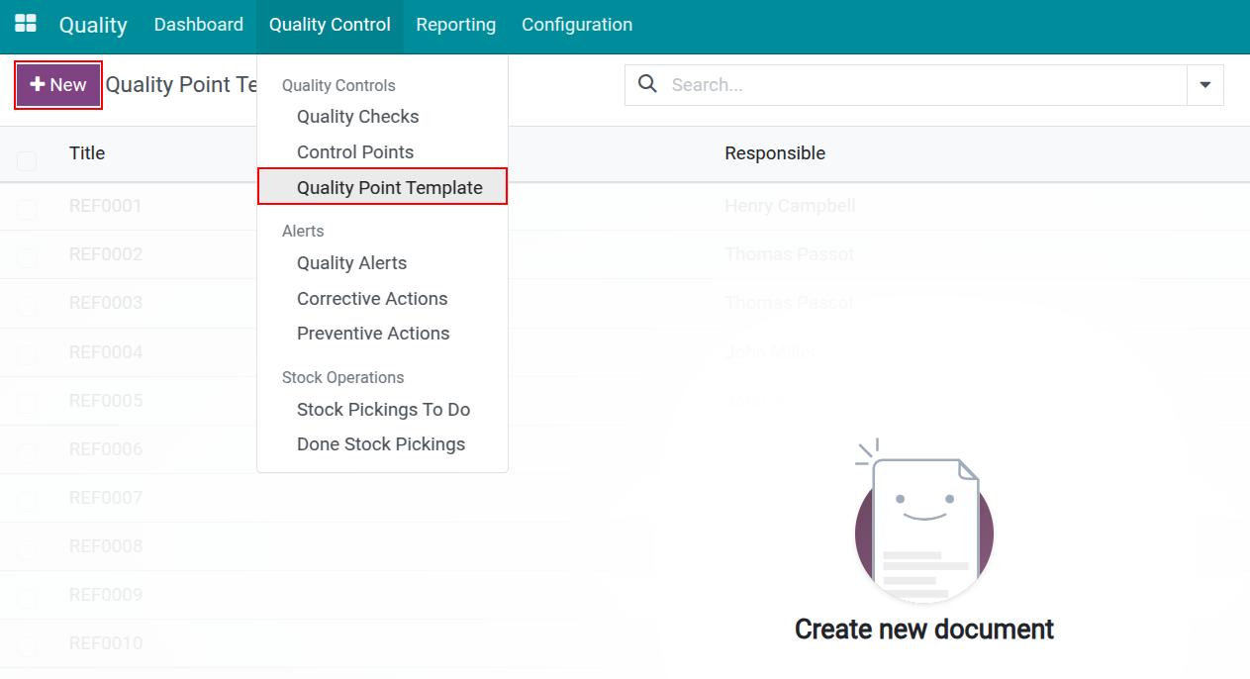Expand the search filter options dropdown
Image resolution: width=1250 pixels, height=679 pixels.
point(1204,85)
